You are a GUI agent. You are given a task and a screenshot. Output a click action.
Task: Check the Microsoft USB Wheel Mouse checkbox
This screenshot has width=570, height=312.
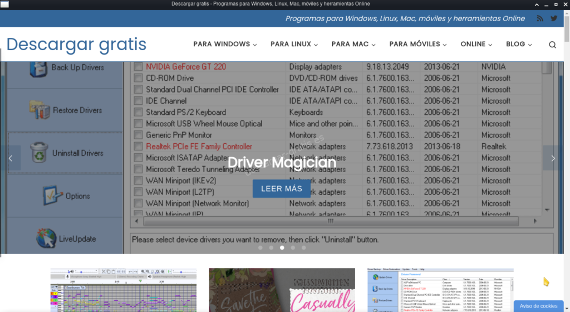[x=138, y=123]
